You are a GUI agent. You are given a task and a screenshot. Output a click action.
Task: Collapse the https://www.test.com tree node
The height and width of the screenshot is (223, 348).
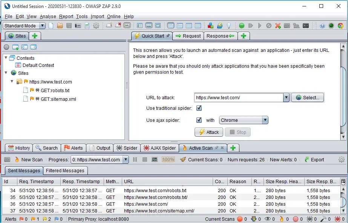tap(12, 81)
